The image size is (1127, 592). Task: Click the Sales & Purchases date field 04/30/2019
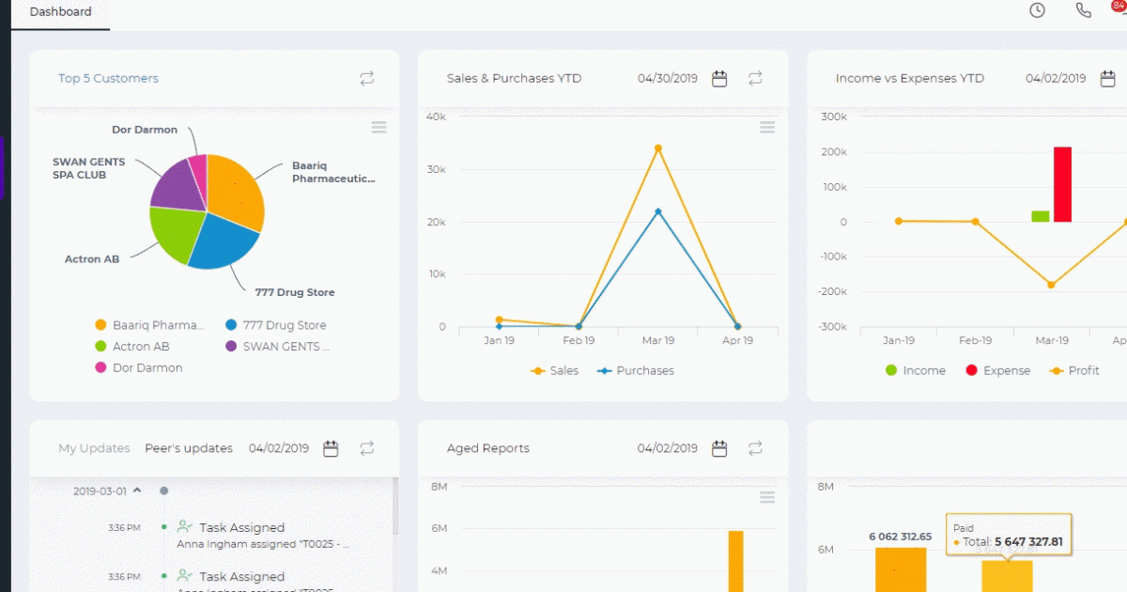coord(668,79)
